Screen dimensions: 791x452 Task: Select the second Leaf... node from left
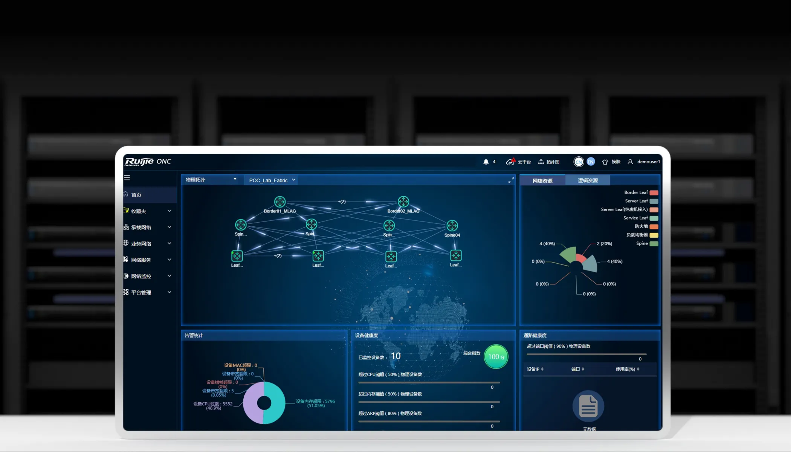tap(318, 256)
